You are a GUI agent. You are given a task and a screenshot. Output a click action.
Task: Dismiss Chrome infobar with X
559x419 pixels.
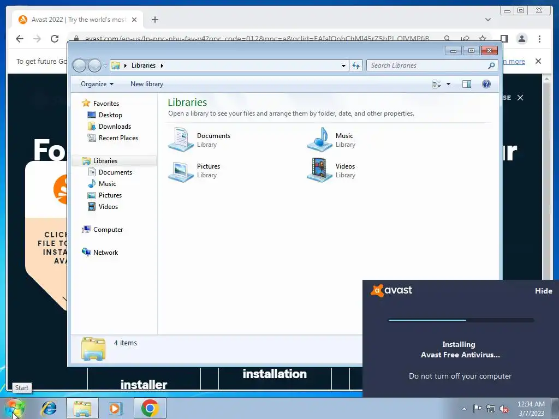point(538,61)
